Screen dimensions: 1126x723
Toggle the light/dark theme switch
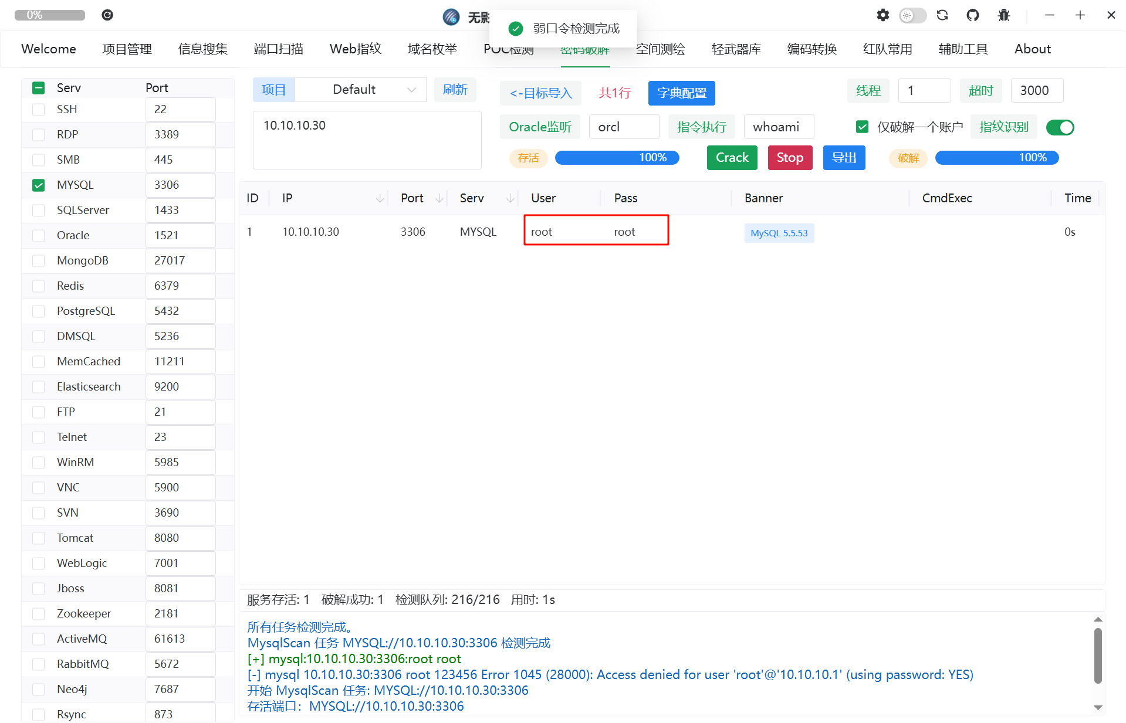click(x=912, y=15)
